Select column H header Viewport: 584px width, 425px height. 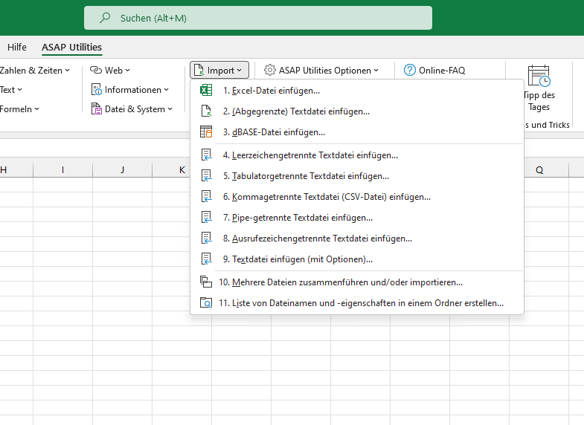tap(16, 170)
